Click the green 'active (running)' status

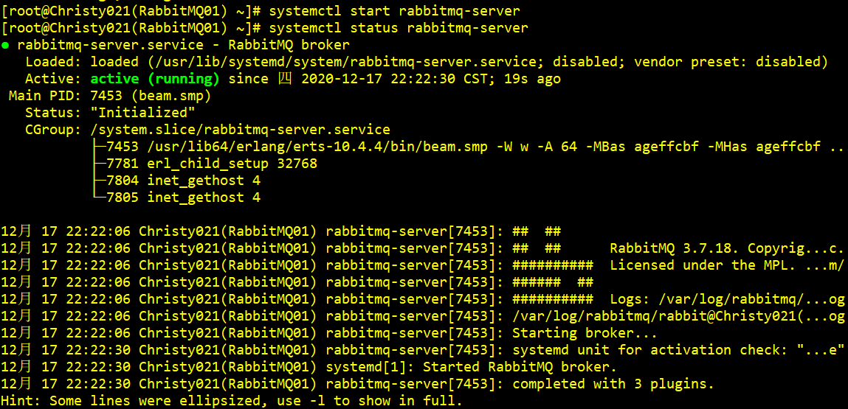pyautogui.click(x=155, y=79)
